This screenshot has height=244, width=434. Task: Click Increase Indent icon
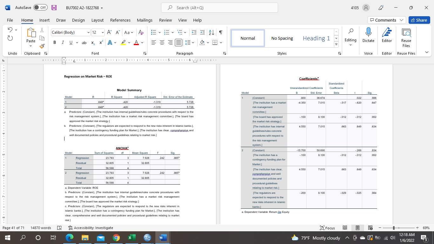pos(203,32)
